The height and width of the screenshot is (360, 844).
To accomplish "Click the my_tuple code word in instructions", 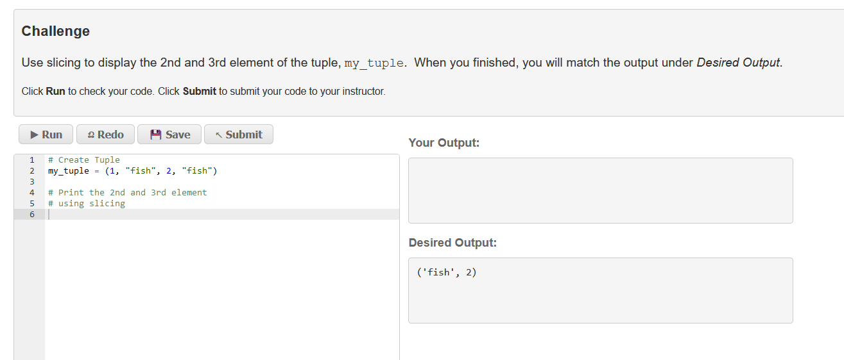I will click(374, 63).
